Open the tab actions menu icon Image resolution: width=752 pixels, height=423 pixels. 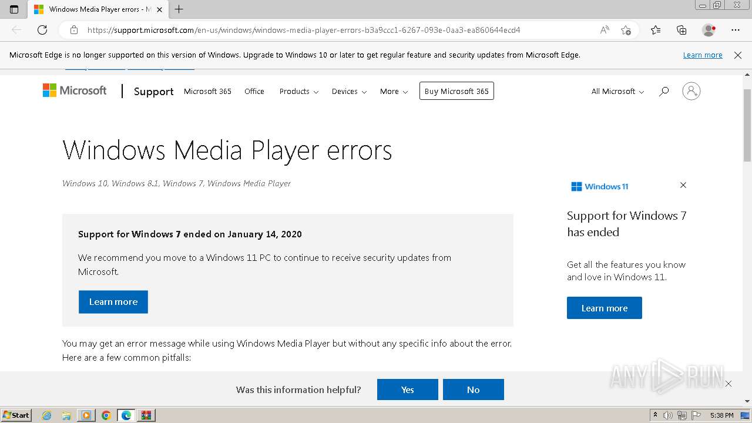pyautogui.click(x=14, y=9)
